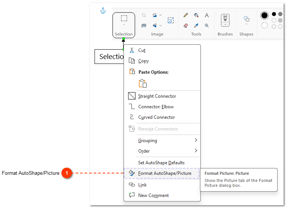Select the Magnifier zoom tool
Screen dimensions: 287x209
click(207, 26)
